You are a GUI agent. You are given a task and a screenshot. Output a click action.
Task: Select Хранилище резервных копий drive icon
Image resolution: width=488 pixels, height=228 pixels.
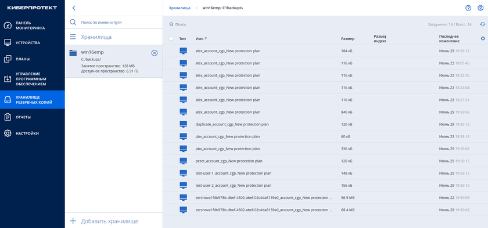click(x=8, y=99)
